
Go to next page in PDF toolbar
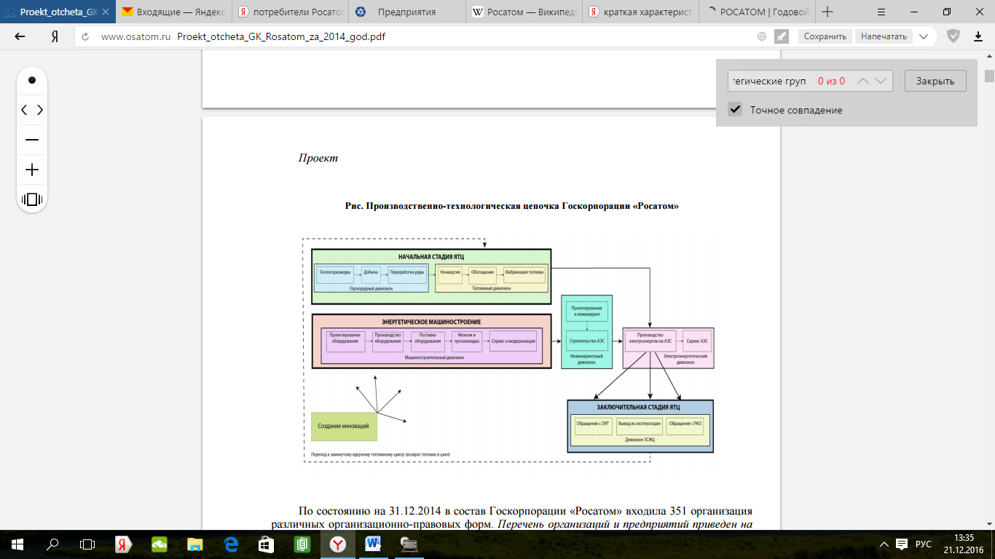point(40,110)
